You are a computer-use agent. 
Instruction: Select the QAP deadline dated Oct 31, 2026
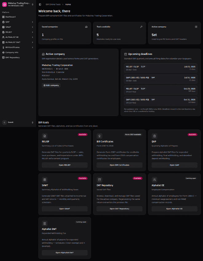click(161, 101)
